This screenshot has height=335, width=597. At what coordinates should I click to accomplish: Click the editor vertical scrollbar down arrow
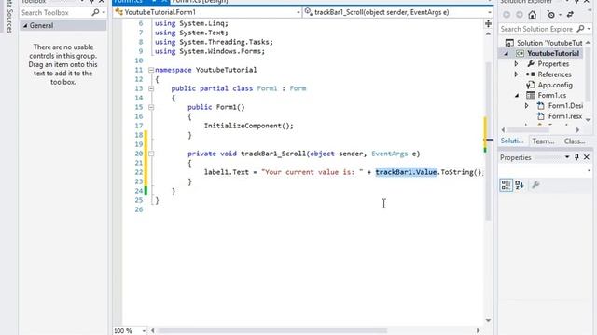(488, 320)
